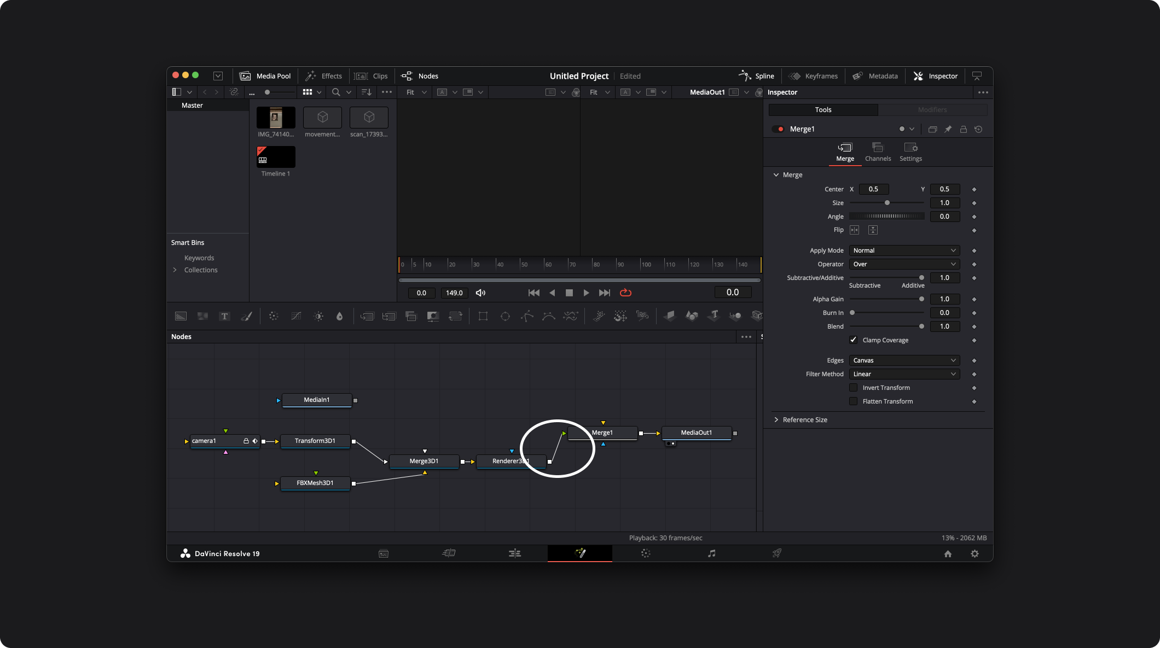The image size is (1160, 648).
Task: Select the Paint brush tool
Action: coord(246,316)
